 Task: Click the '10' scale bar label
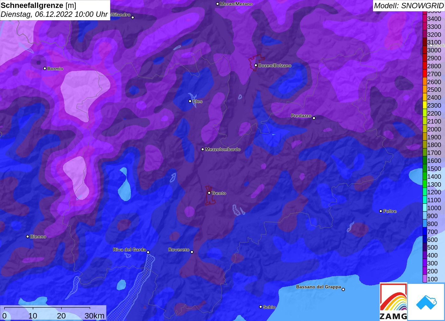(33, 316)
